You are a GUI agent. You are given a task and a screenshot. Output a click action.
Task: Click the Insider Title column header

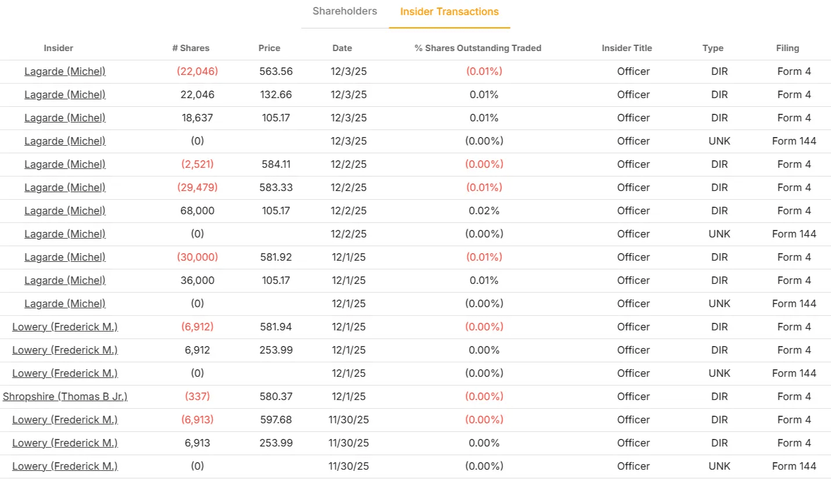pos(627,48)
